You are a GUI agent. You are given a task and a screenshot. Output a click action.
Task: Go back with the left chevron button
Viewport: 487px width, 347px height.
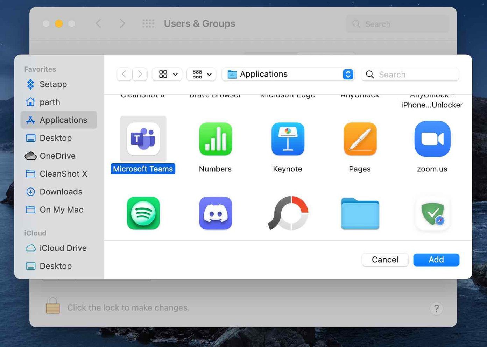point(124,74)
